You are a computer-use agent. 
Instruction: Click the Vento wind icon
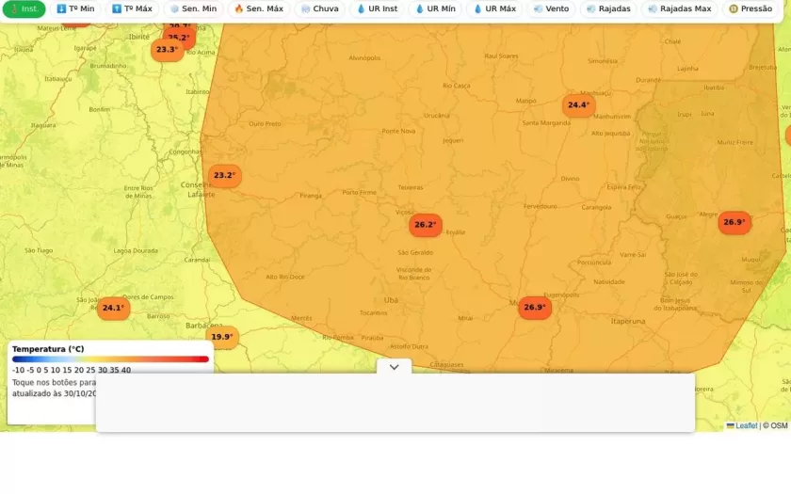538,8
